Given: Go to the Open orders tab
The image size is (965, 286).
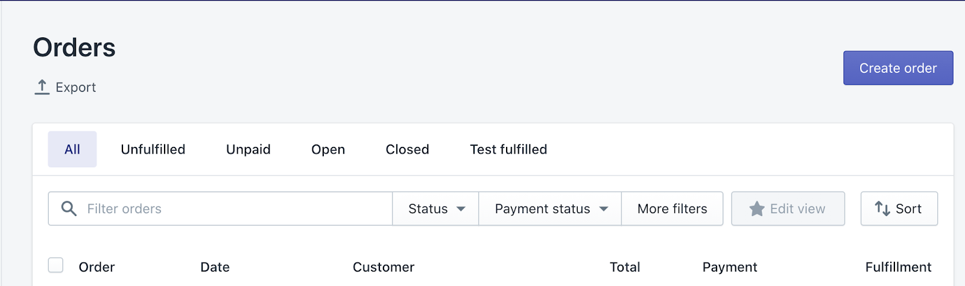Looking at the screenshot, I should 328,149.
